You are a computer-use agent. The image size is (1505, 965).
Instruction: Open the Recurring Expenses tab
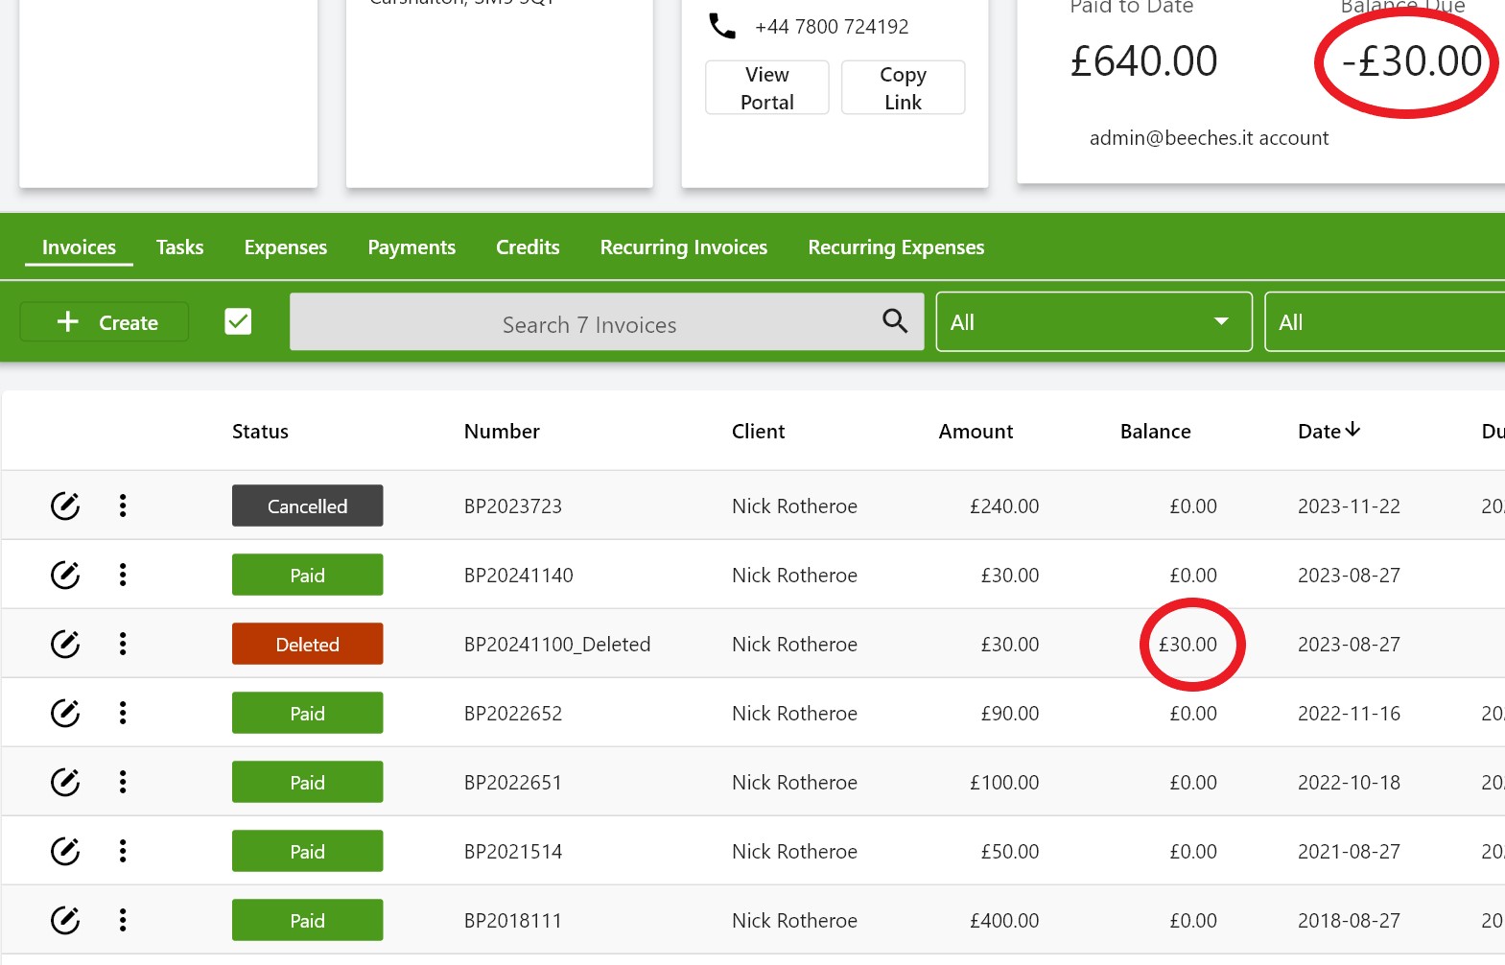pyautogui.click(x=896, y=247)
